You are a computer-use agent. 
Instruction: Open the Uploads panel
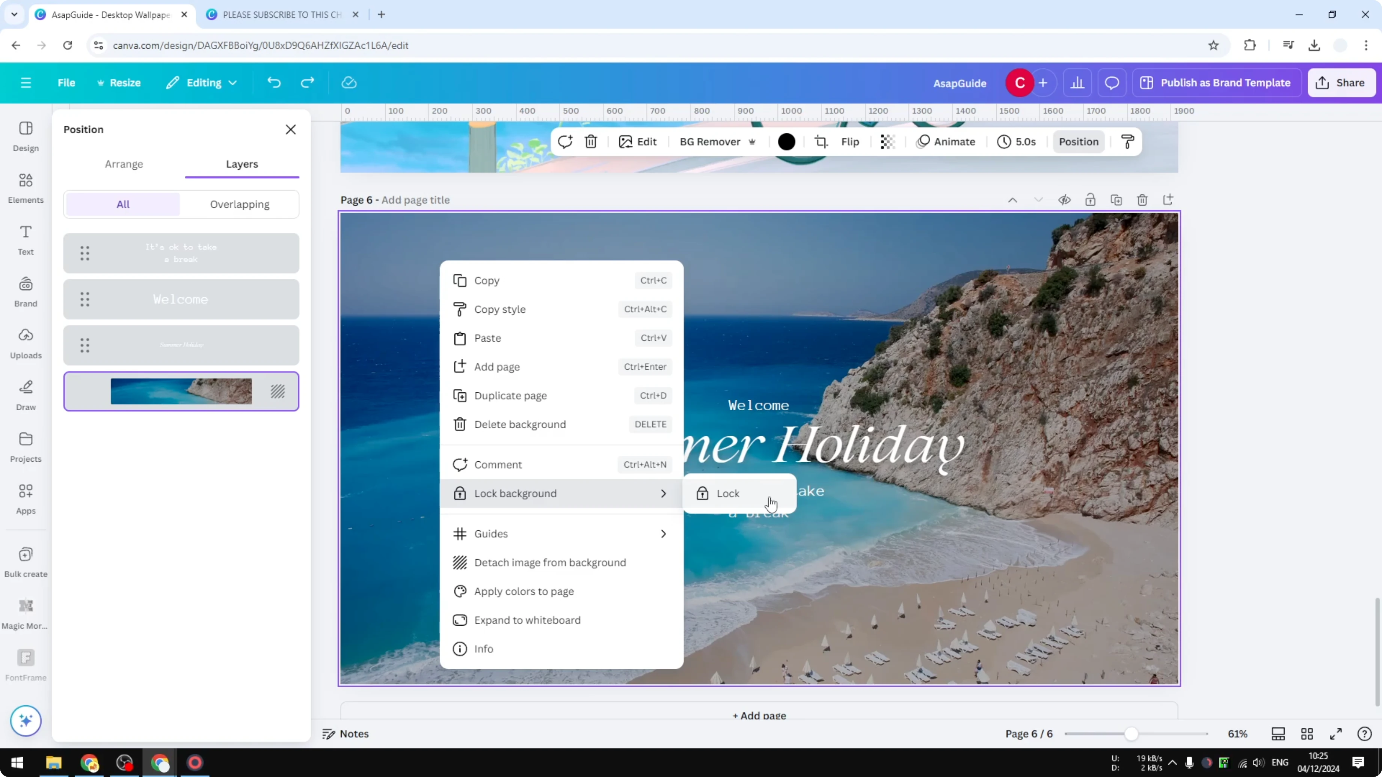click(x=25, y=343)
